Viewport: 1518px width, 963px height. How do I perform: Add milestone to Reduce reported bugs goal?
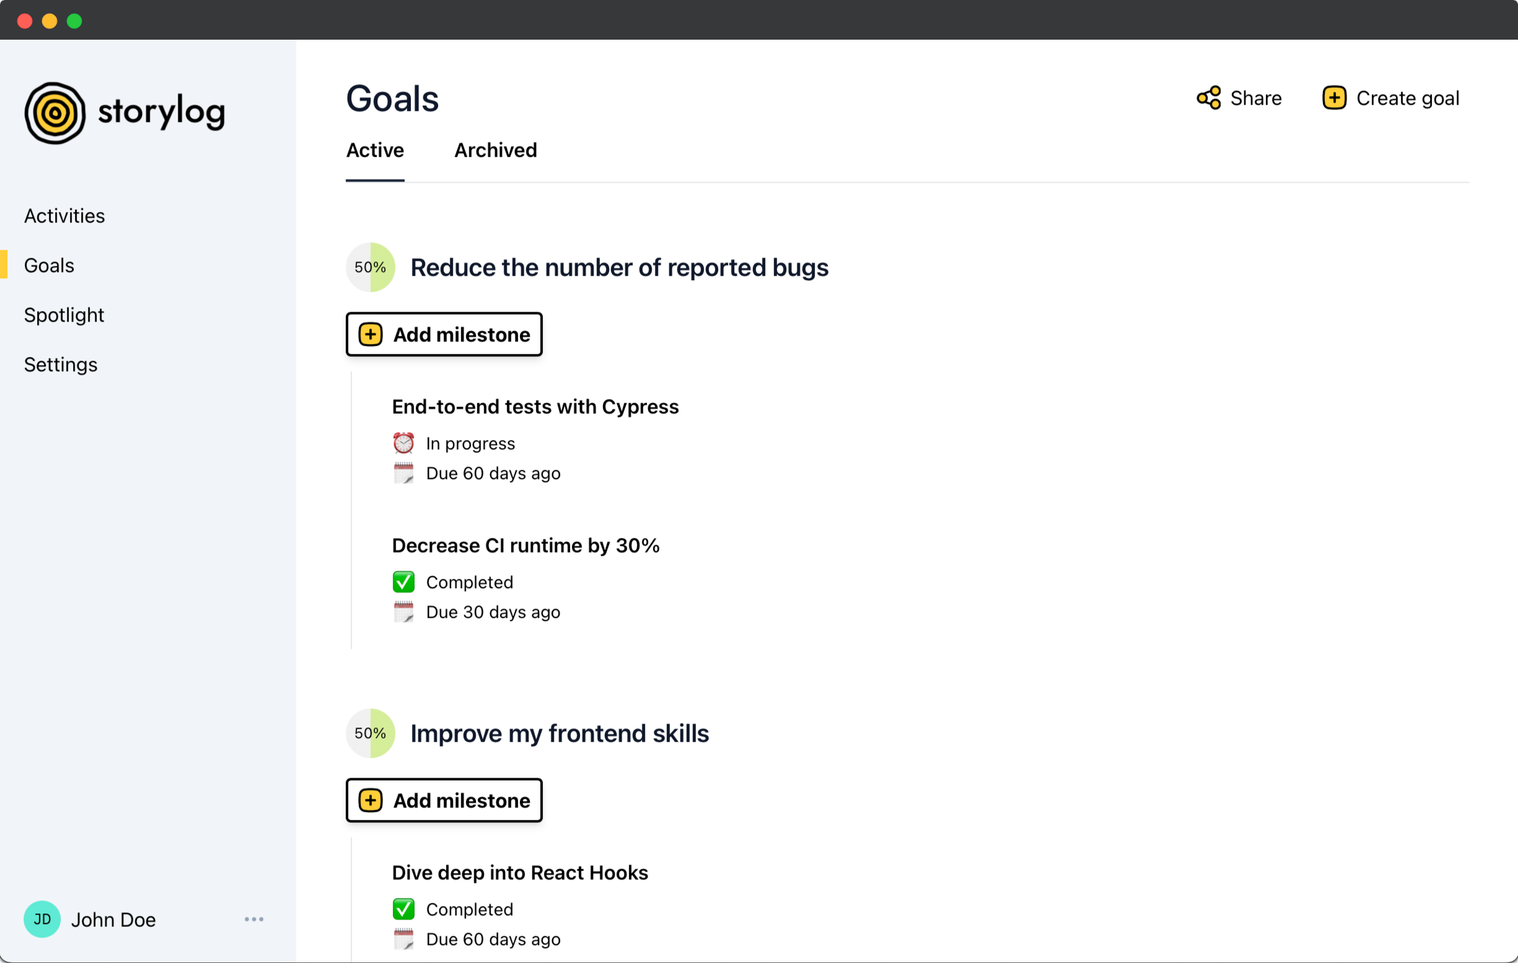pos(444,334)
